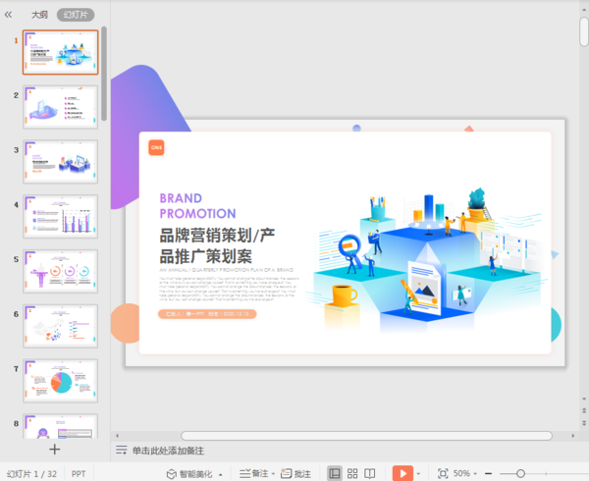Go to previous slide double-up arrow
589x481 pixels.
tap(584, 410)
